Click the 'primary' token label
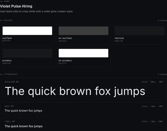Image resolution: width=167 pixels, height=131 pixels. (x=7, y=60)
